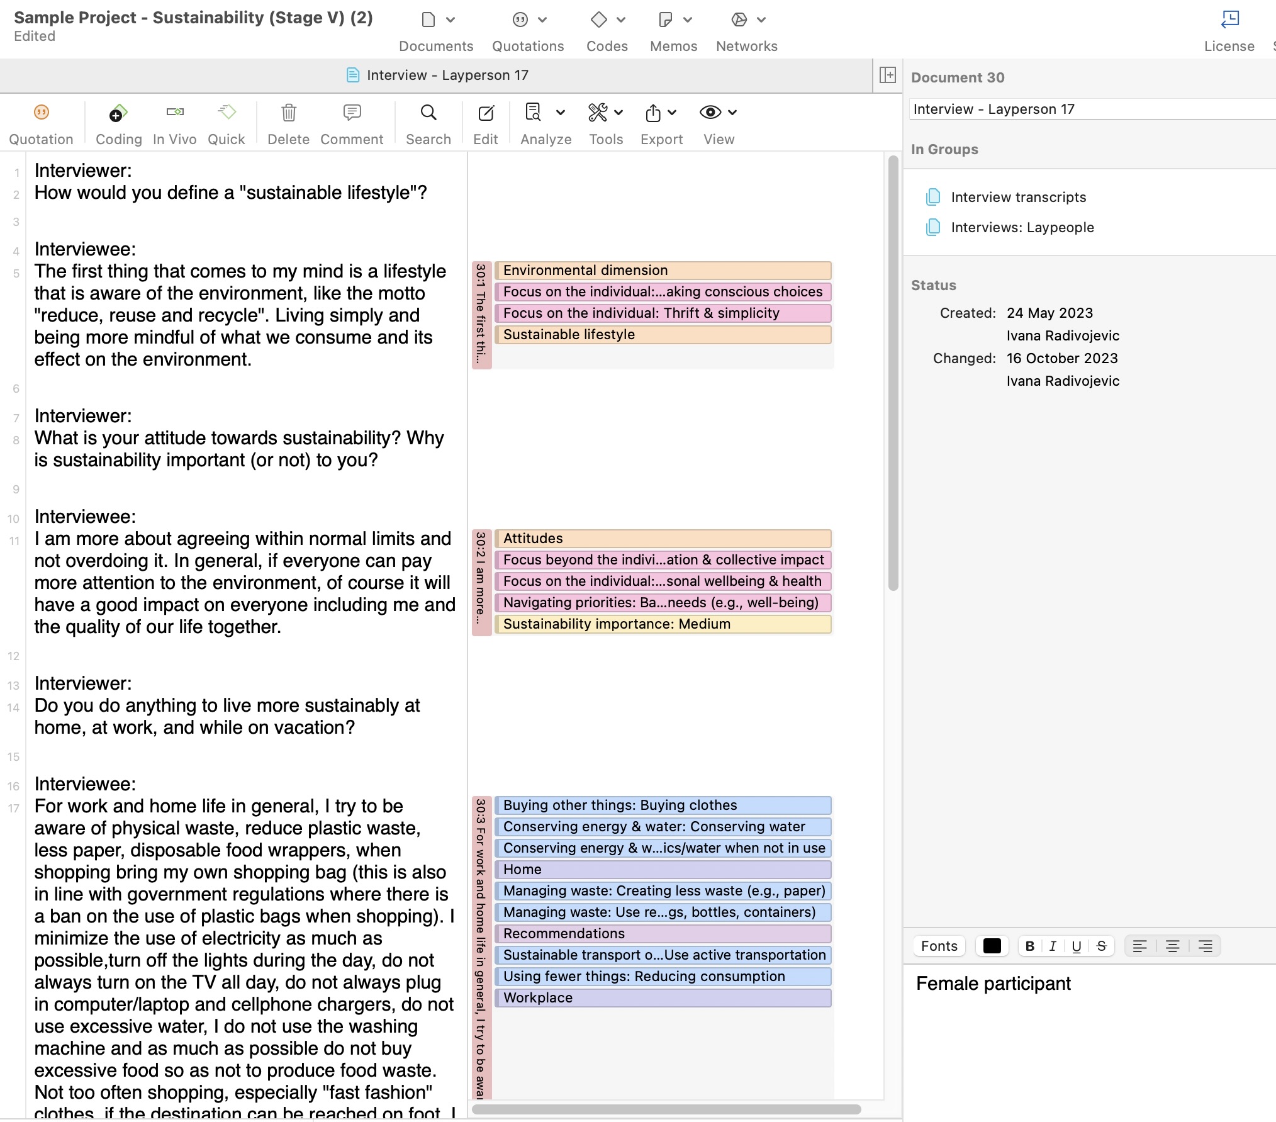Click the In Vivo coding icon
The height and width of the screenshot is (1122, 1276).
coord(175,113)
